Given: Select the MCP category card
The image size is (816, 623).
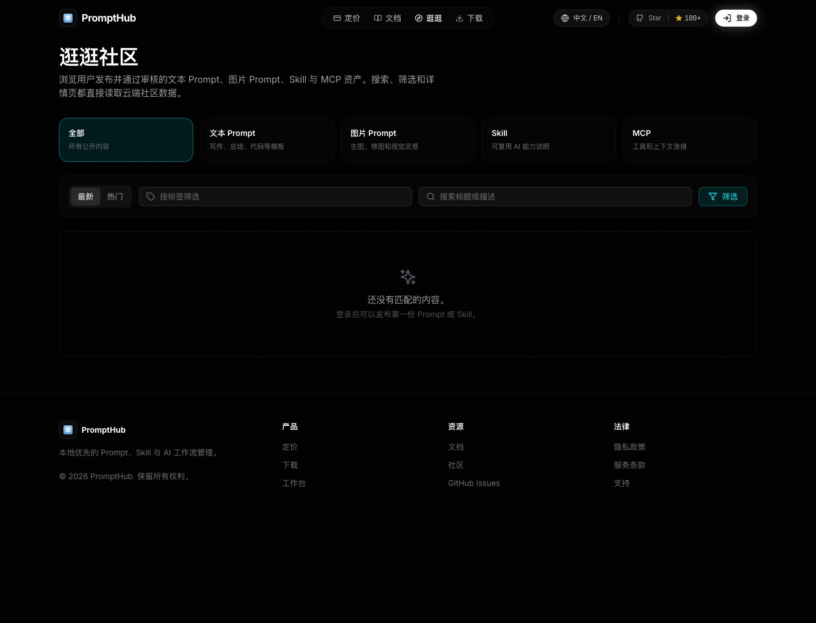Looking at the screenshot, I should click(690, 140).
